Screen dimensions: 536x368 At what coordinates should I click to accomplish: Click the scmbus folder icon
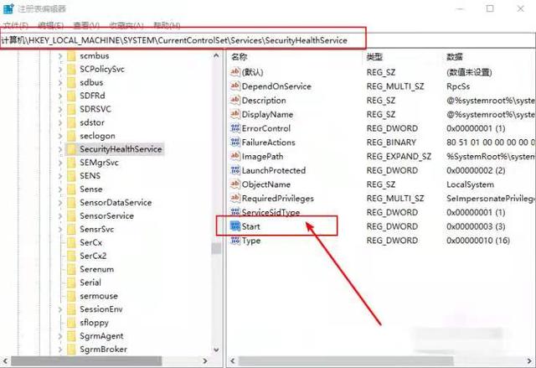pos(71,56)
